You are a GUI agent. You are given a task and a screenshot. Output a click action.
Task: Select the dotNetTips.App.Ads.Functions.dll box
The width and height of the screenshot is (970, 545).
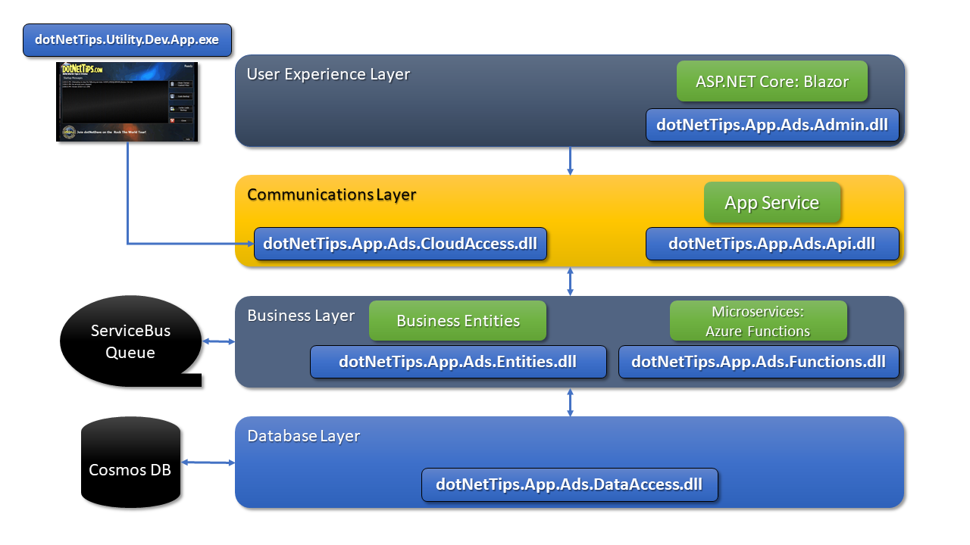tap(758, 362)
